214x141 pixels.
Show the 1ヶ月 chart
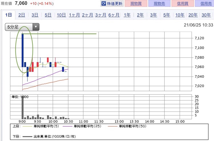74,15
